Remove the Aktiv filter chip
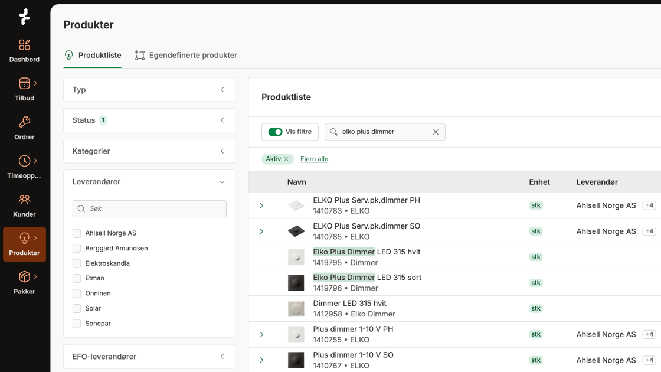The width and height of the screenshot is (661, 372). tap(286, 159)
